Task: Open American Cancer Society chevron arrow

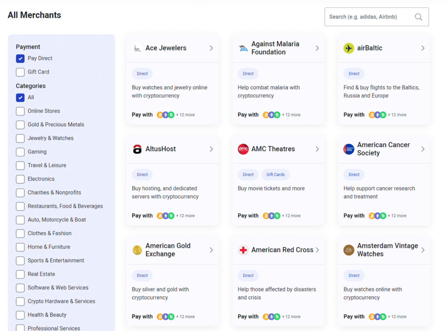Action: 423,149
